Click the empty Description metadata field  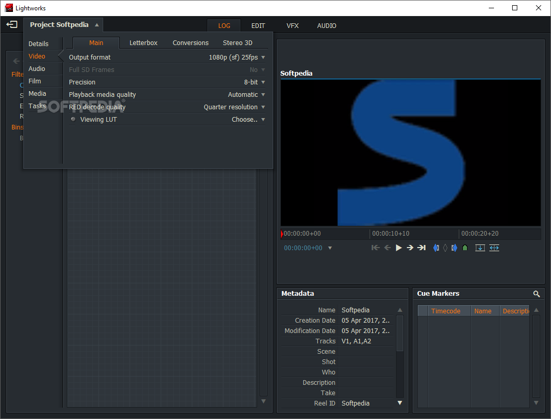click(367, 382)
